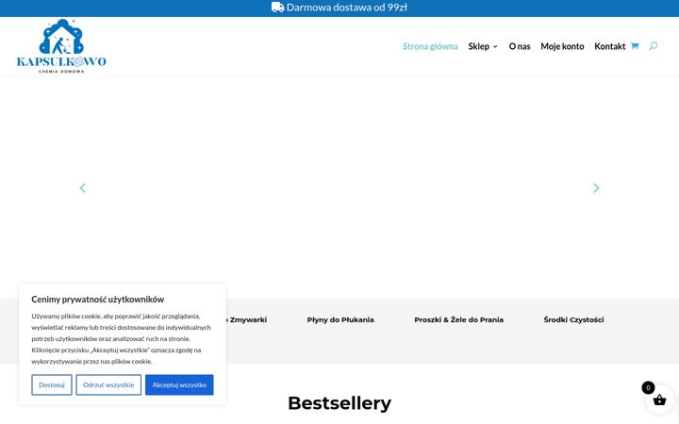Open the search magnifier icon
Viewport: 679px width, 424px height.
tap(653, 46)
